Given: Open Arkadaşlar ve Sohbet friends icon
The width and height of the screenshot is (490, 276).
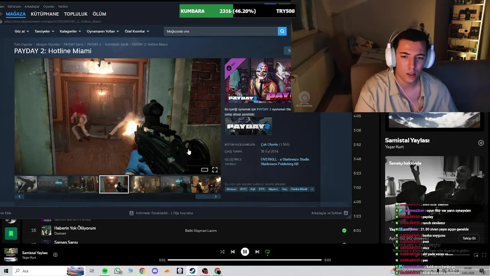Looking at the screenshot, I should coord(346,213).
